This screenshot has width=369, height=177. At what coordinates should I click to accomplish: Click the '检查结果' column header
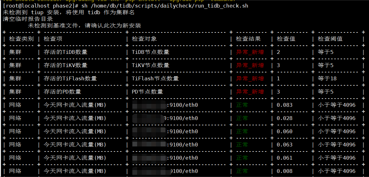pyautogui.click(x=248, y=39)
